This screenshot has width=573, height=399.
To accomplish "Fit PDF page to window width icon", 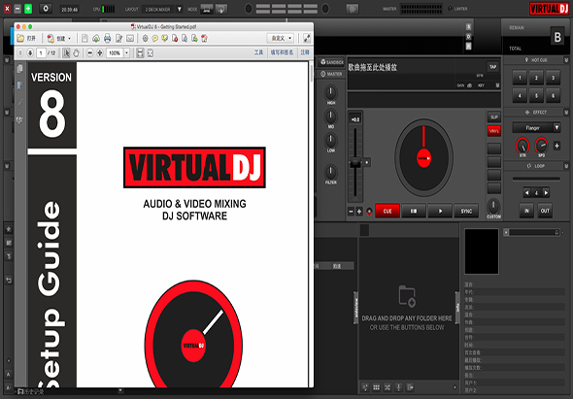I will [140, 53].
